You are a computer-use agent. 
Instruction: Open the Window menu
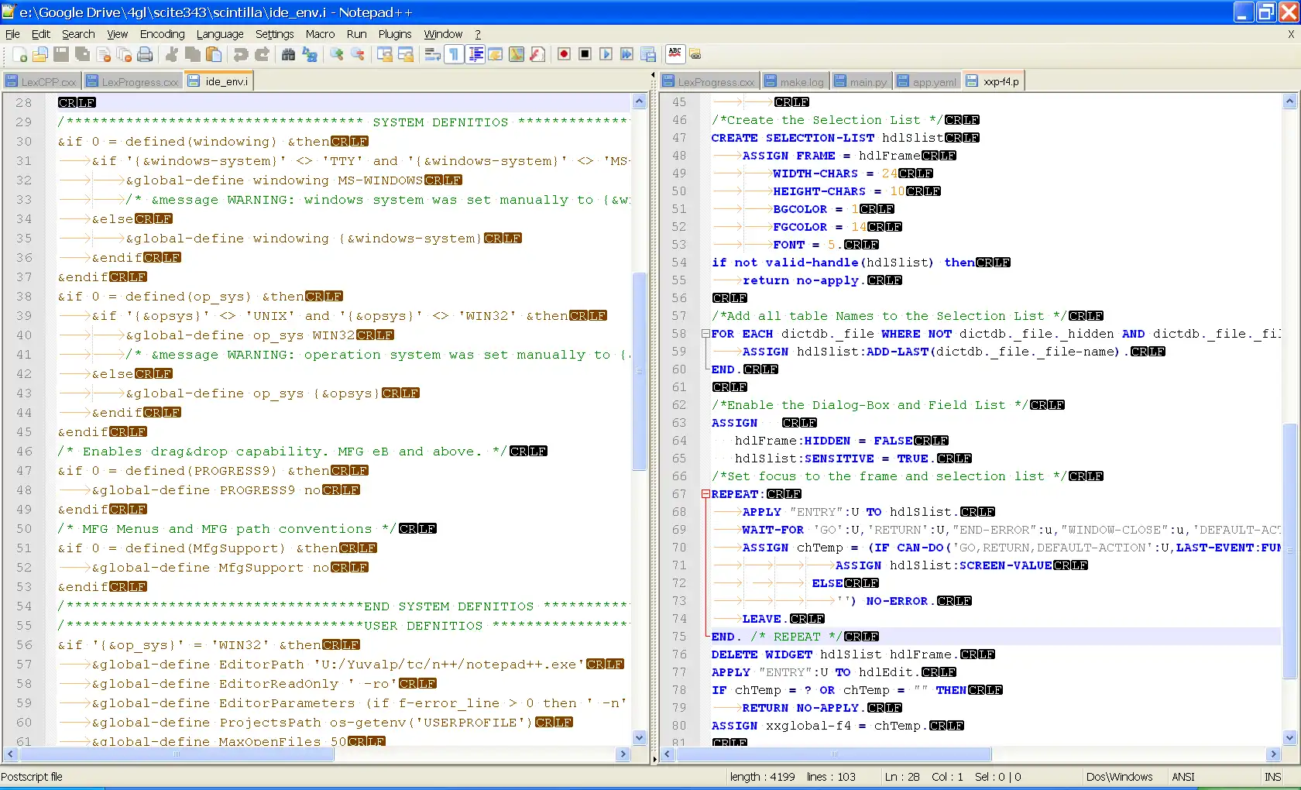443,34
